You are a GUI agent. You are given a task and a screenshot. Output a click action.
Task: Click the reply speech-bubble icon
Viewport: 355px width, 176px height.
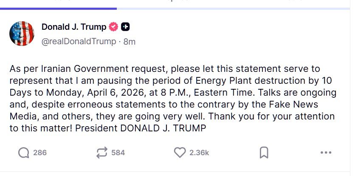24,153
